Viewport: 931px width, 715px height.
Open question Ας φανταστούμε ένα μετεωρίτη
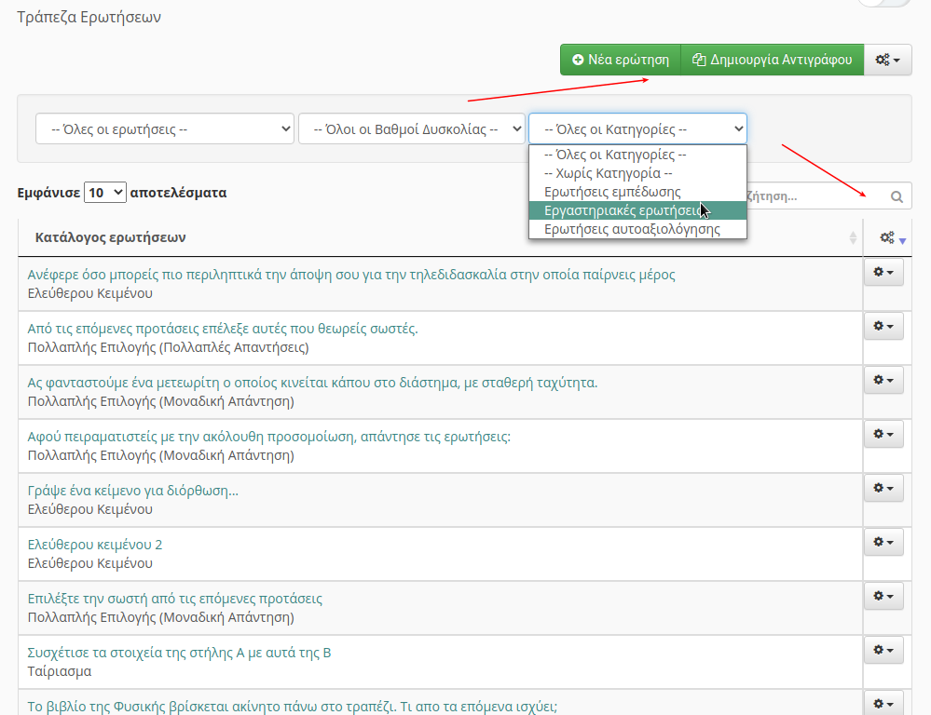(x=312, y=383)
